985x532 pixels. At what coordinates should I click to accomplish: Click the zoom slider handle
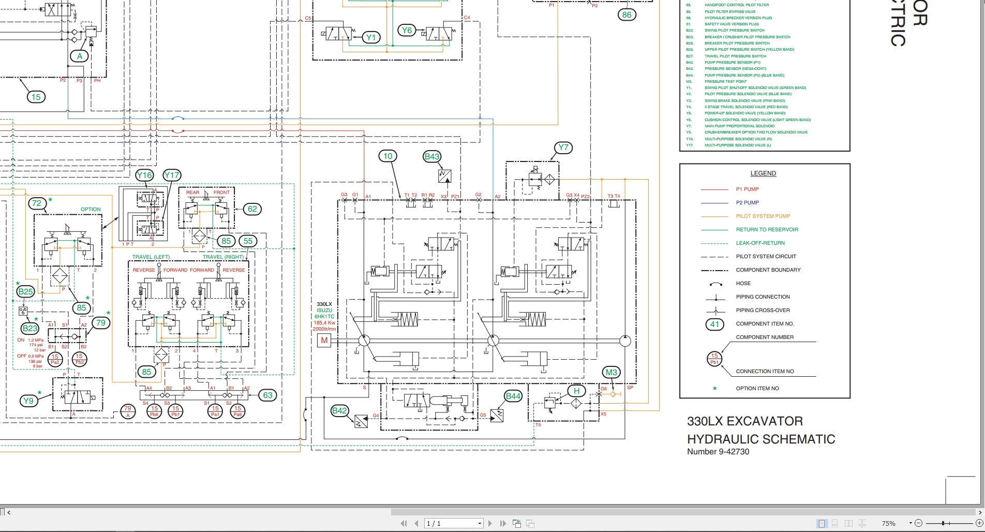pos(943,524)
